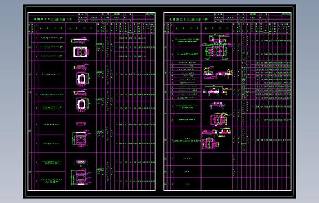Select the right sheet's green title text

tap(188, 20)
